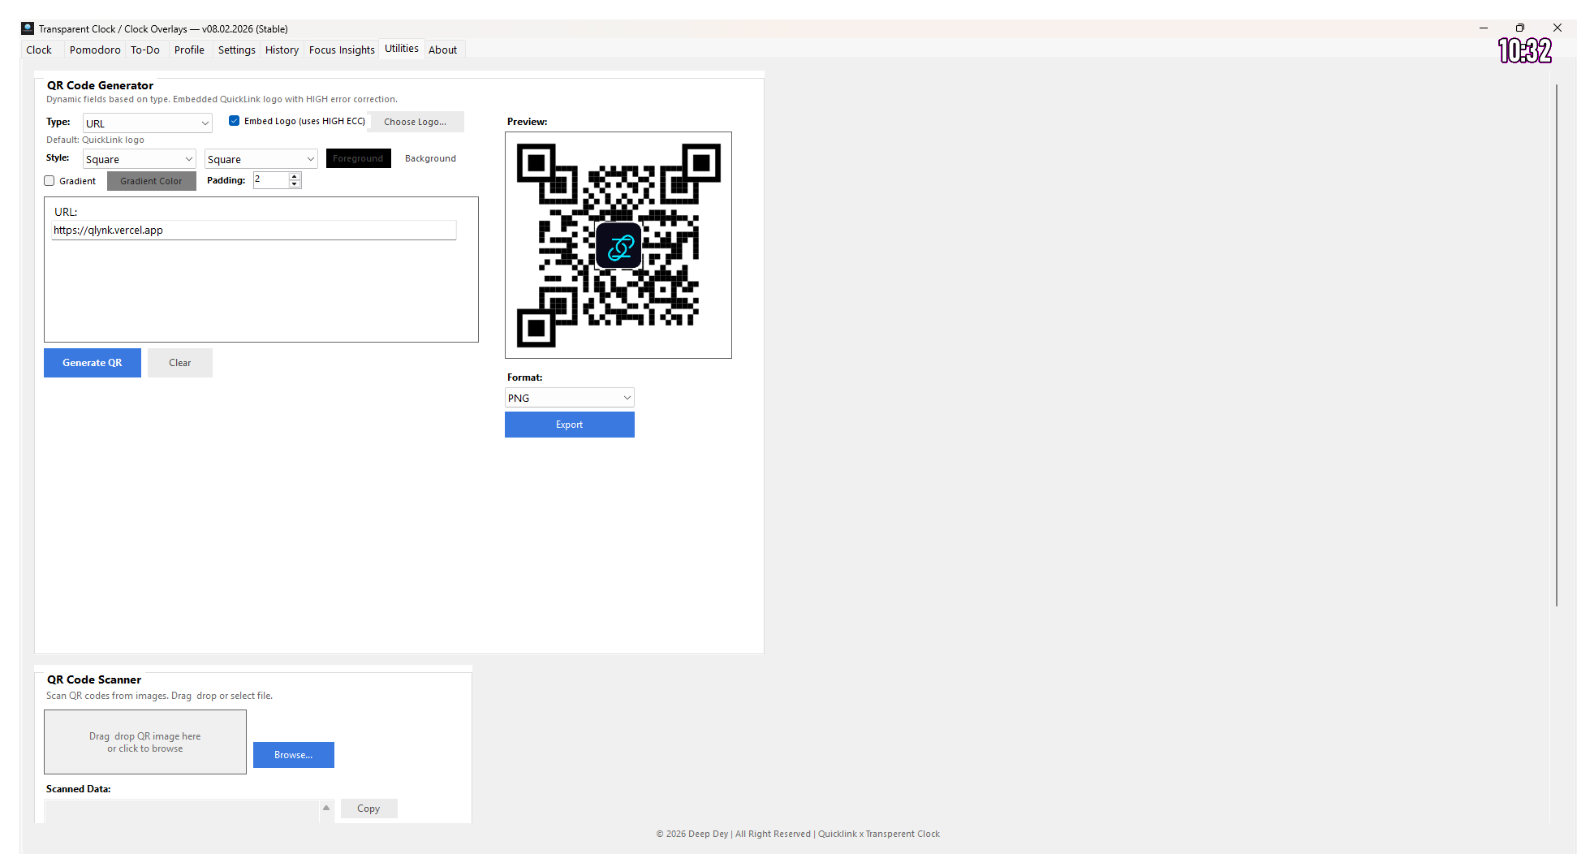
Task: Decrease the Padding value with down arrow
Action: (x=295, y=184)
